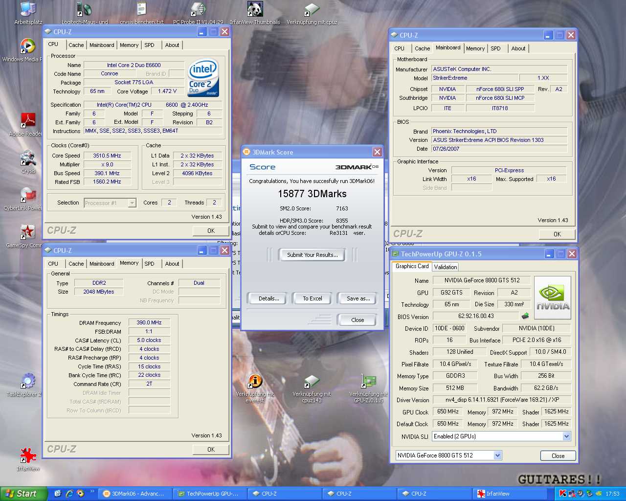Screen dimensions: 626x501
Task: Click the GPU Clock 650 MHz value
Action: click(448, 412)
